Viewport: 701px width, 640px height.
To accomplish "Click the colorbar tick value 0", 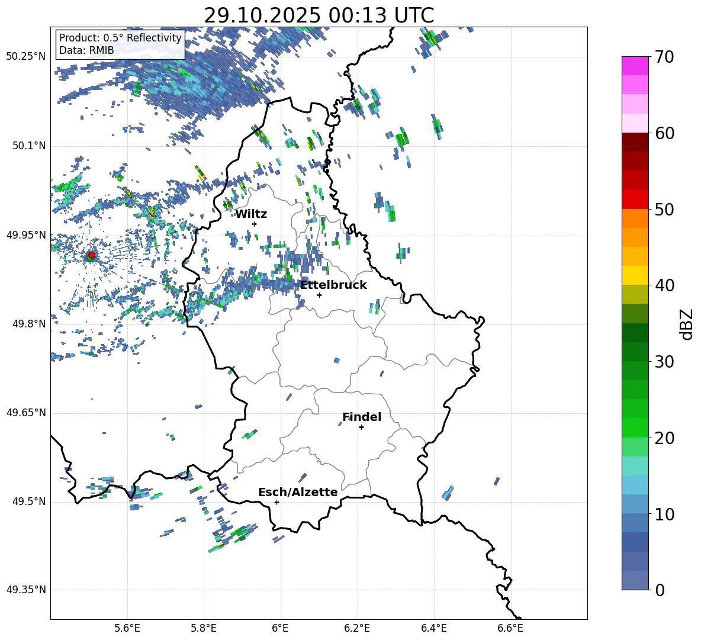I will pyautogui.click(x=660, y=590).
